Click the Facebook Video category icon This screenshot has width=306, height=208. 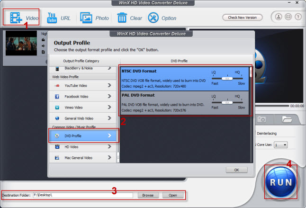tap(57, 96)
